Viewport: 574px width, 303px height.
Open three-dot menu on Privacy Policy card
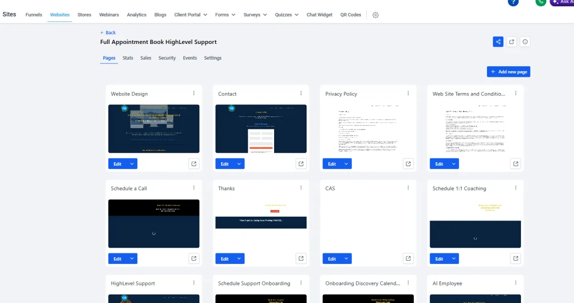(408, 94)
